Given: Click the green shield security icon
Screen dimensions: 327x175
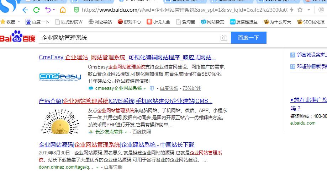Looking at the screenshot, I should point(76,10).
